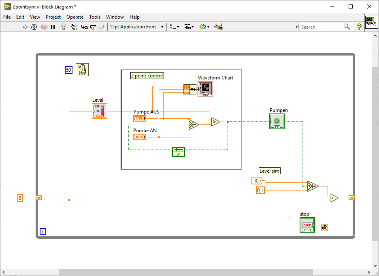Select the Bundle node before the chart

click(x=190, y=89)
